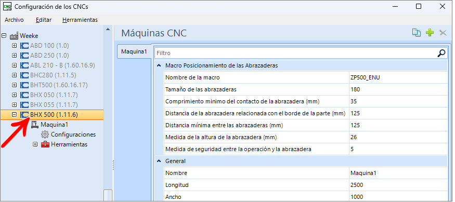Click the BHC280 machine icon
The height and width of the screenshot is (202, 455).
[x=24, y=75]
